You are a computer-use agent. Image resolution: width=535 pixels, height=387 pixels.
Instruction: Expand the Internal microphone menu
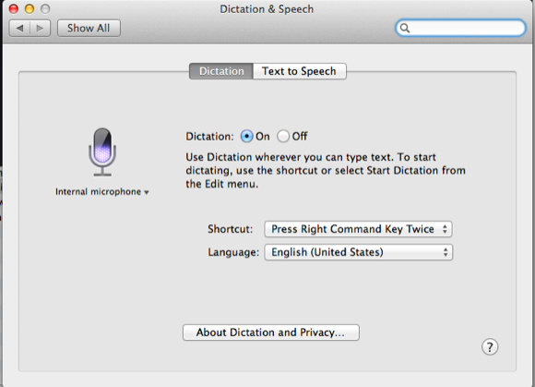[102, 192]
